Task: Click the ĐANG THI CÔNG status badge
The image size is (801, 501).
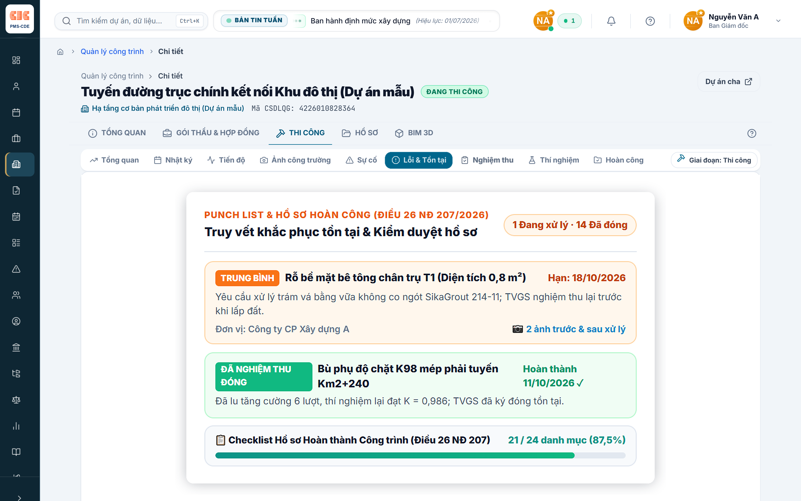Action: (454, 92)
